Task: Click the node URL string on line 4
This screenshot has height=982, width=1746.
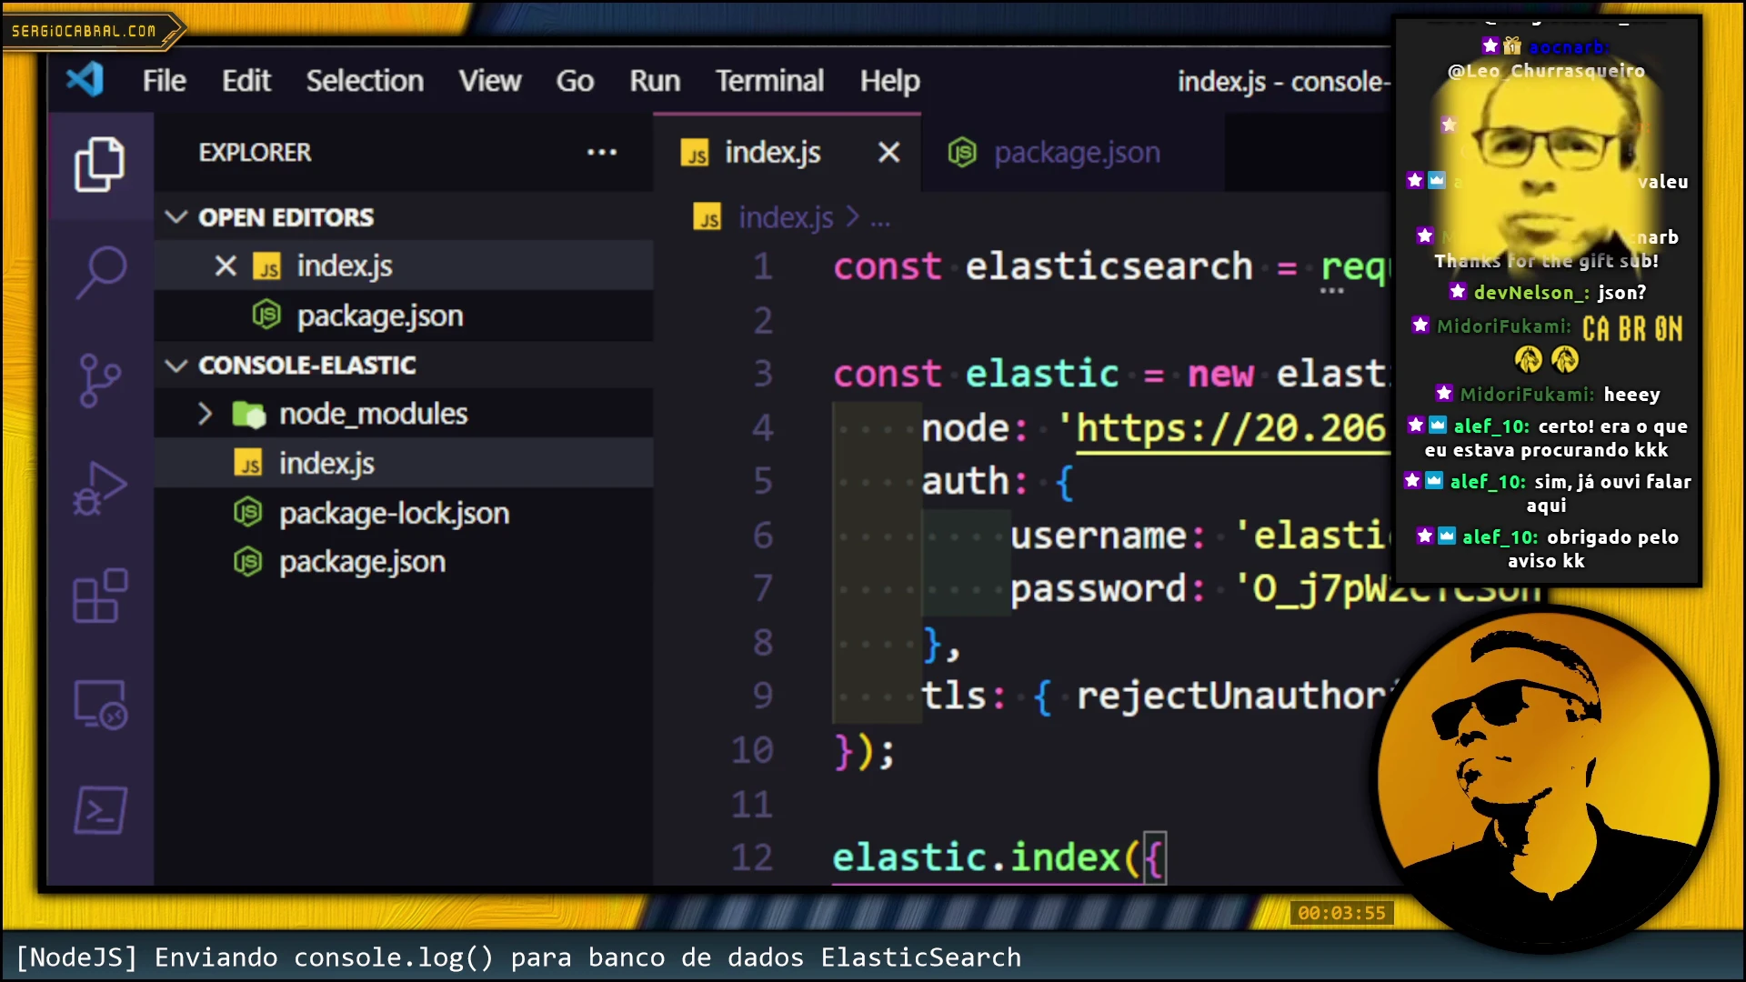Action: 1224,427
